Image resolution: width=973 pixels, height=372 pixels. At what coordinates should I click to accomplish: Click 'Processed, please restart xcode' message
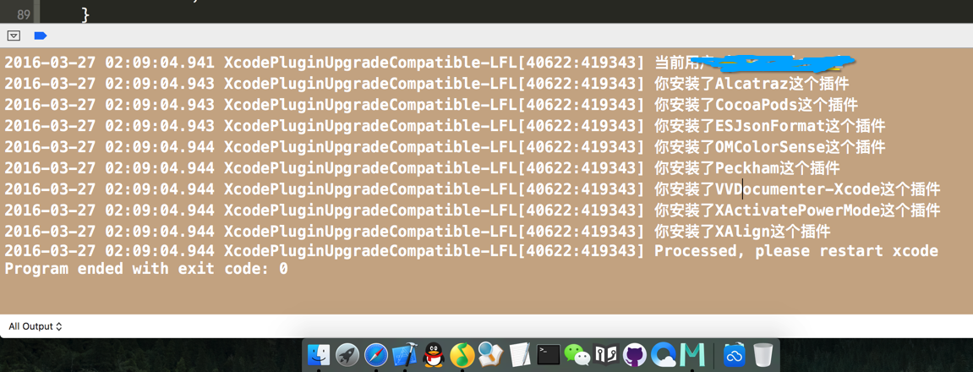point(796,251)
